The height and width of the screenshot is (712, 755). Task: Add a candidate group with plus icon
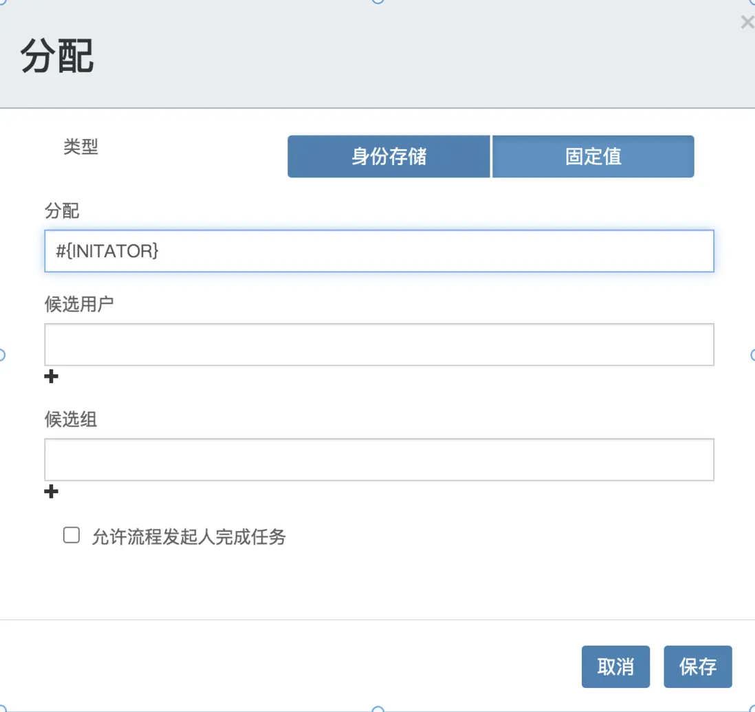click(51, 491)
